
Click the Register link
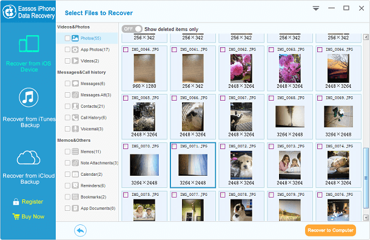click(32, 202)
